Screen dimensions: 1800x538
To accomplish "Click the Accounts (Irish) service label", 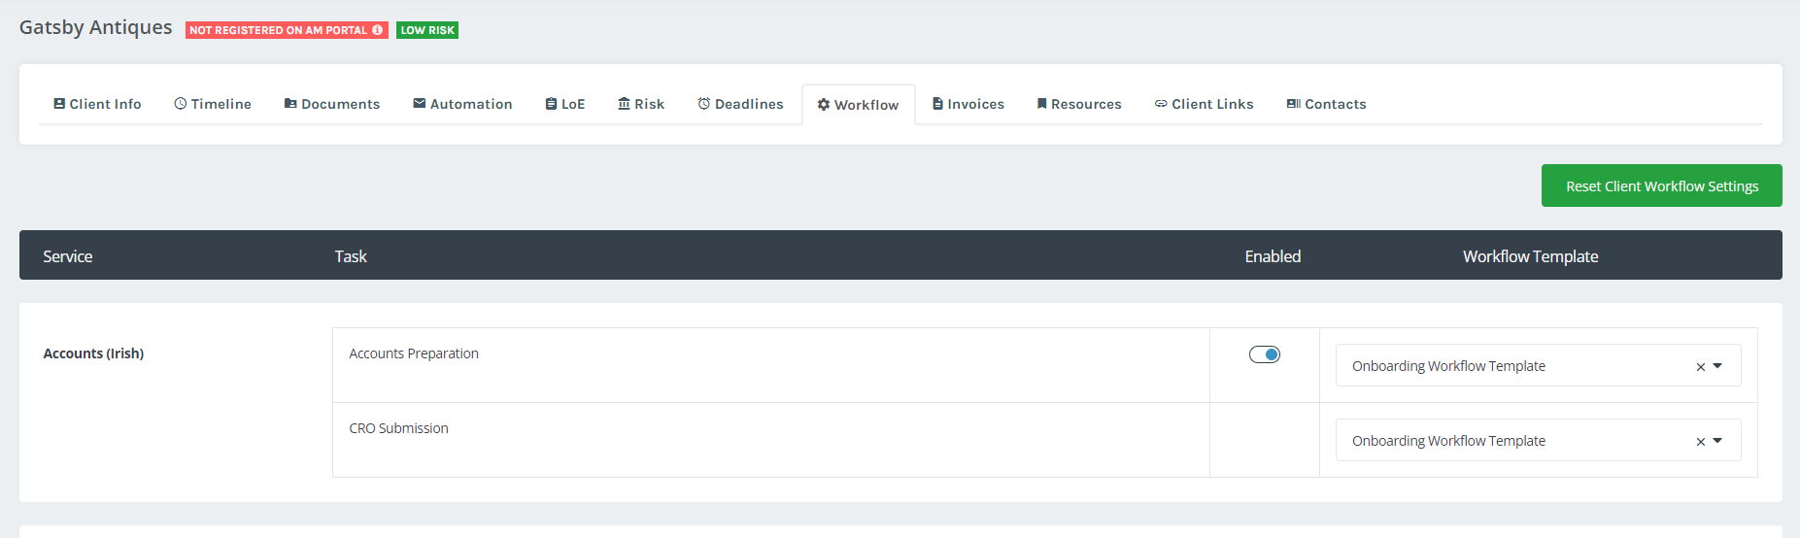I will pos(93,353).
